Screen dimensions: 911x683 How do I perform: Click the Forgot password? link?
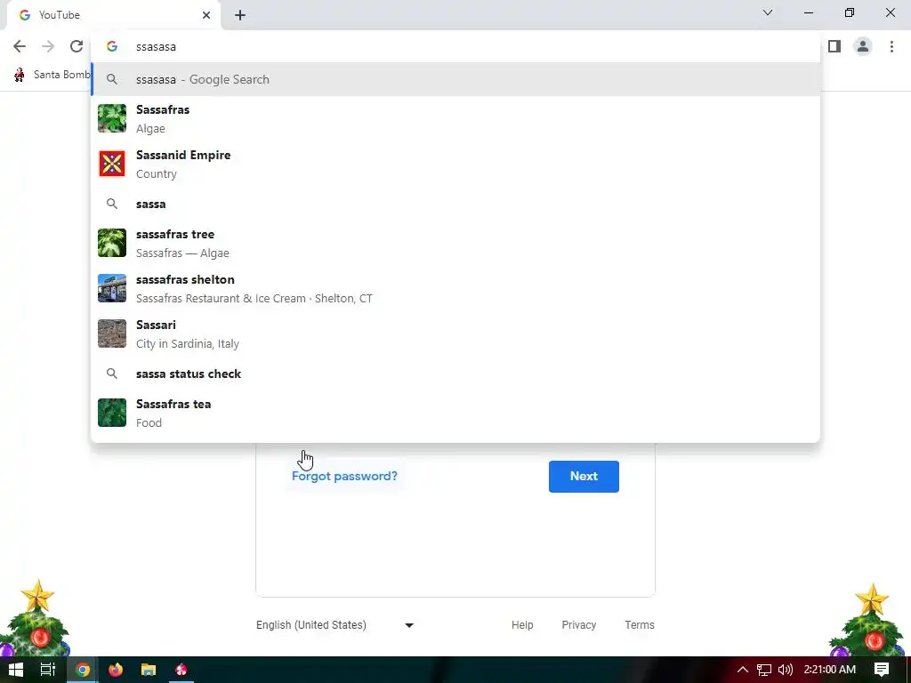click(x=344, y=477)
